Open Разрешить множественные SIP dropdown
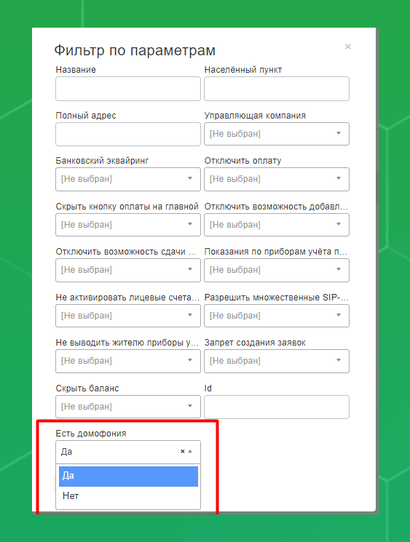This screenshot has width=410, height=542. pos(277,316)
